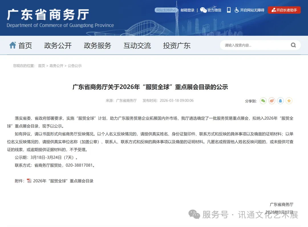Click the date 2026年3月17日
This screenshot has height=227, width=308.
pyautogui.click(x=279, y=212)
